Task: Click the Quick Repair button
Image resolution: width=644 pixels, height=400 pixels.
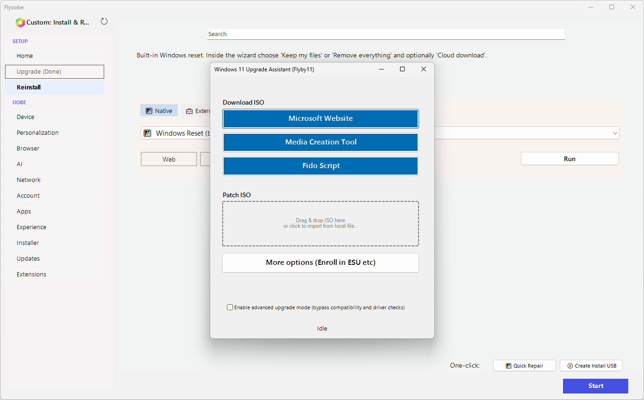Action: [x=525, y=366]
